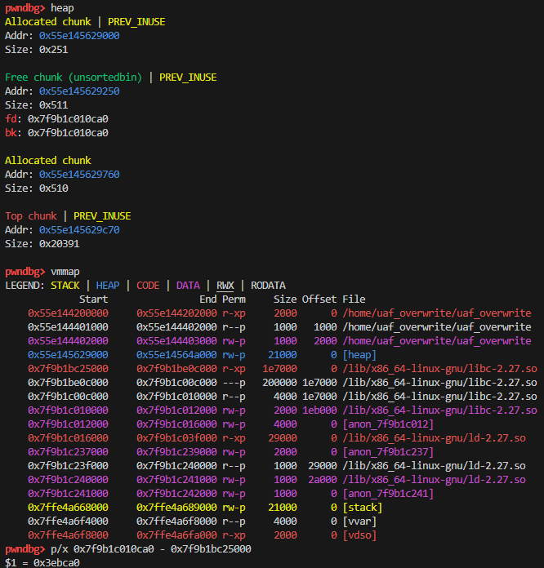Click start address 0x7f9b1be0c000
The image size is (544, 568).
pos(68,383)
